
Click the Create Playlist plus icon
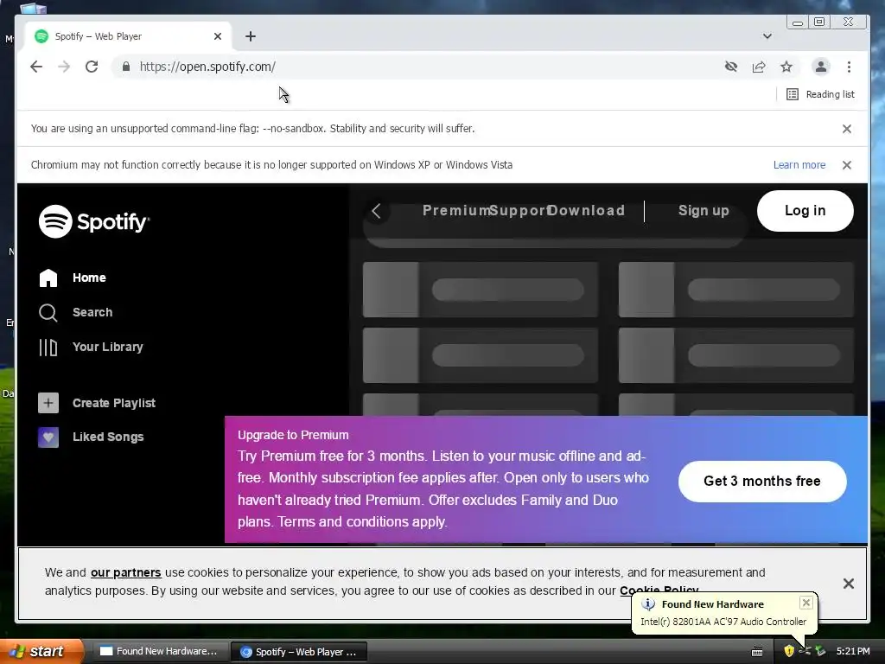point(48,403)
